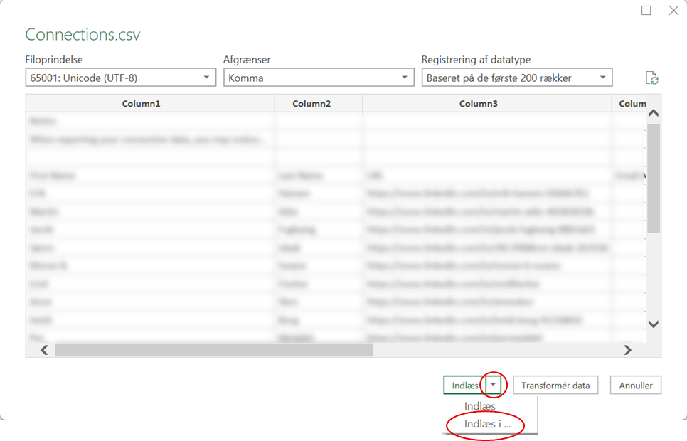Click the refresh preview icon
Screen dimensions: 687x441
click(x=651, y=78)
